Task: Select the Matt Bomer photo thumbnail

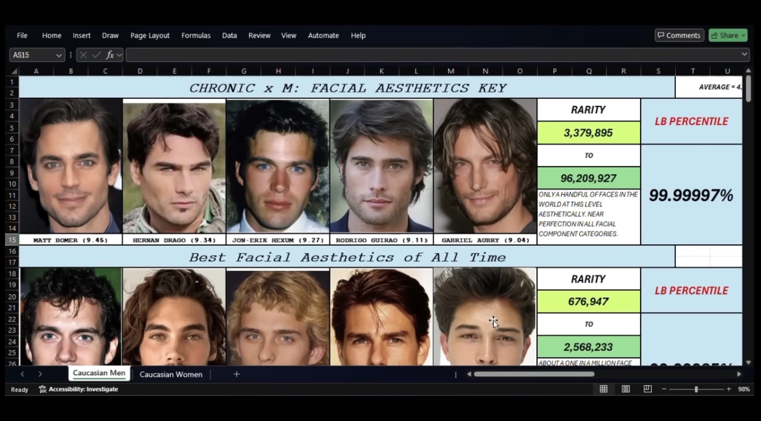Action: [x=71, y=166]
